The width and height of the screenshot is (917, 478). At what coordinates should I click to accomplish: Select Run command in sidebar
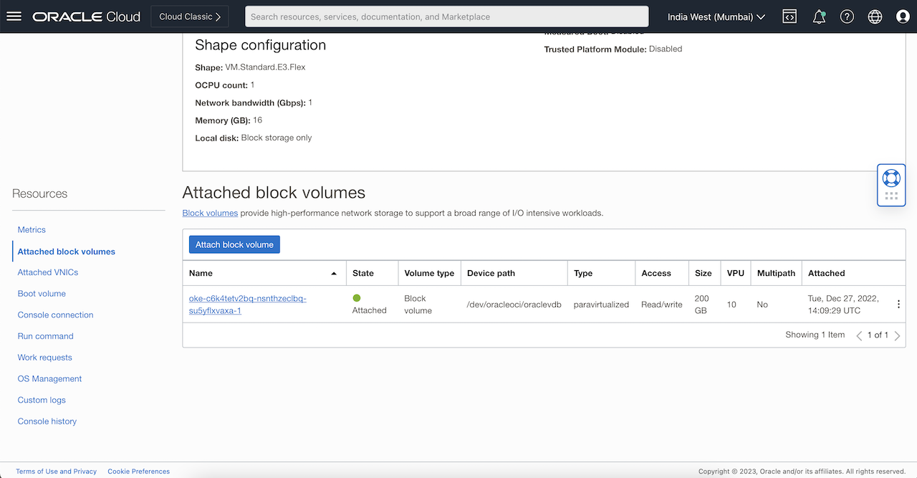45,336
